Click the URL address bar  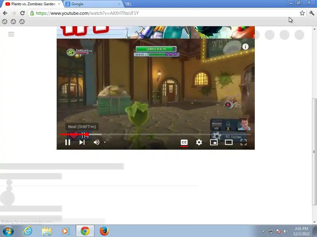[x=167, y=13]
